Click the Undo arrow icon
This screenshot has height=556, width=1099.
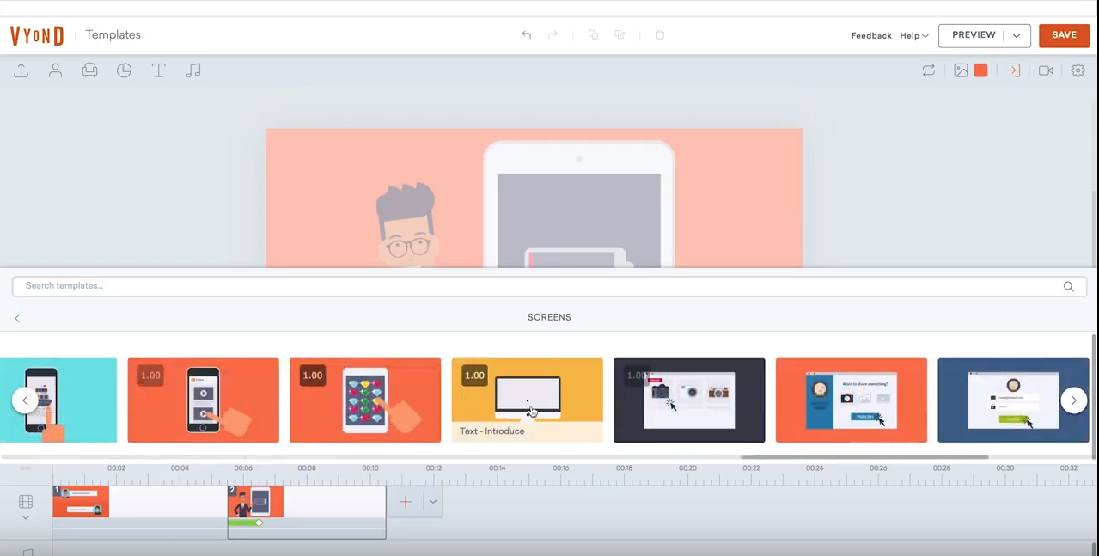click(527, 35)
